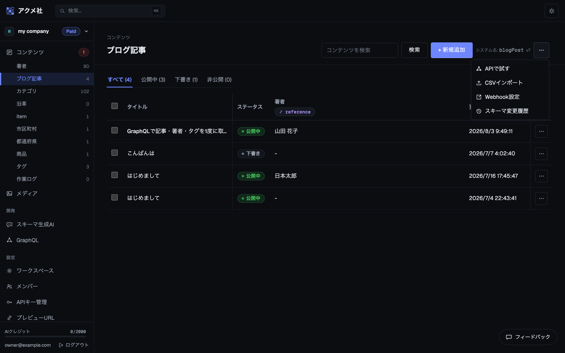Image resolution: width=565 pixels, height=353 pixels.
Task: Click the アクメ社 logo icon
Action: click(x=10, y=11)
